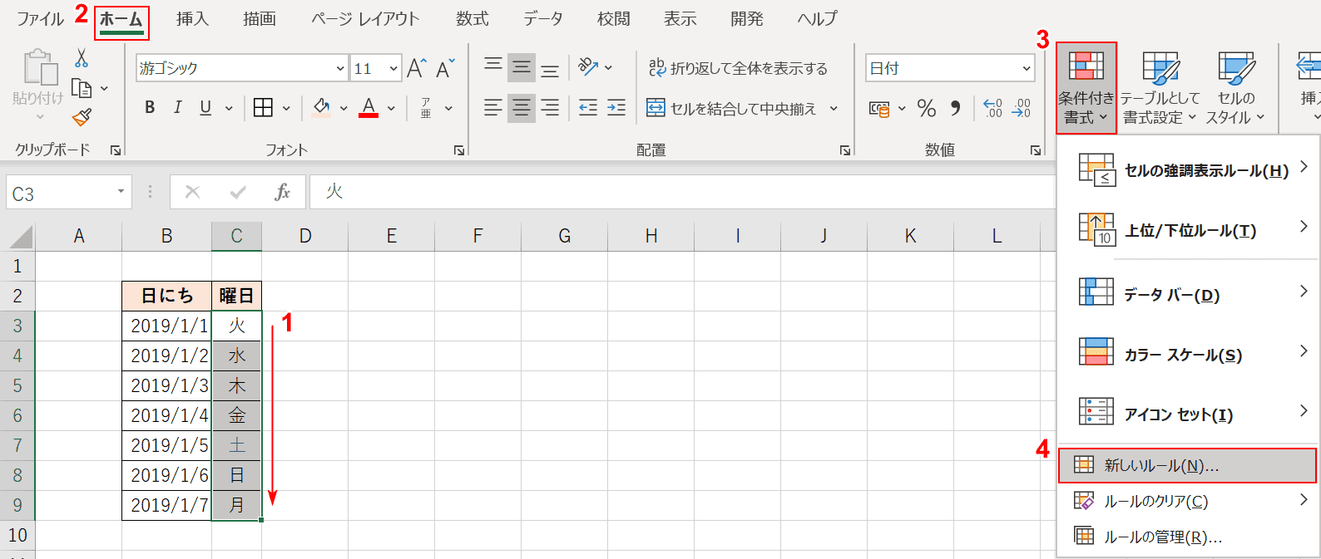Viewport: 1321px width, 559px height.
Task: Open the underline style dropdown arrow
Action: pos(229,108)
